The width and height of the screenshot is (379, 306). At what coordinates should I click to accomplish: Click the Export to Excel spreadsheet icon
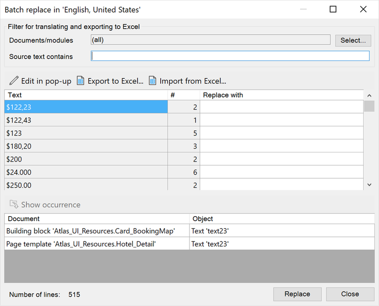coord(80,81)
